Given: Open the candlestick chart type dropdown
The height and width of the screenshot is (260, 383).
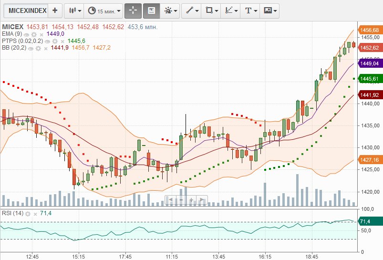Looking at the screenshot, I should click(74, 10).
